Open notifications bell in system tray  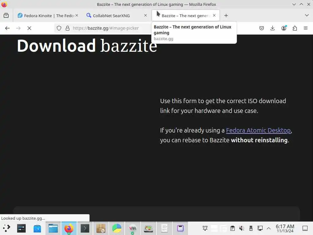(x=205, y=228)
